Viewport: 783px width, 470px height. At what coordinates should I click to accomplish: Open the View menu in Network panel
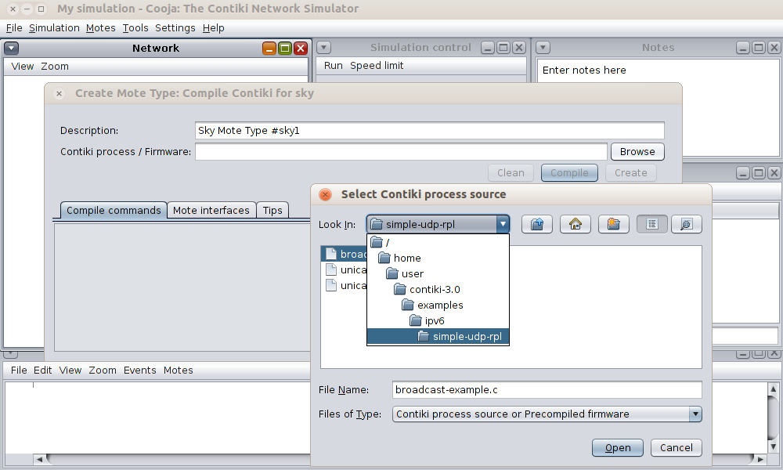point(23,67)
